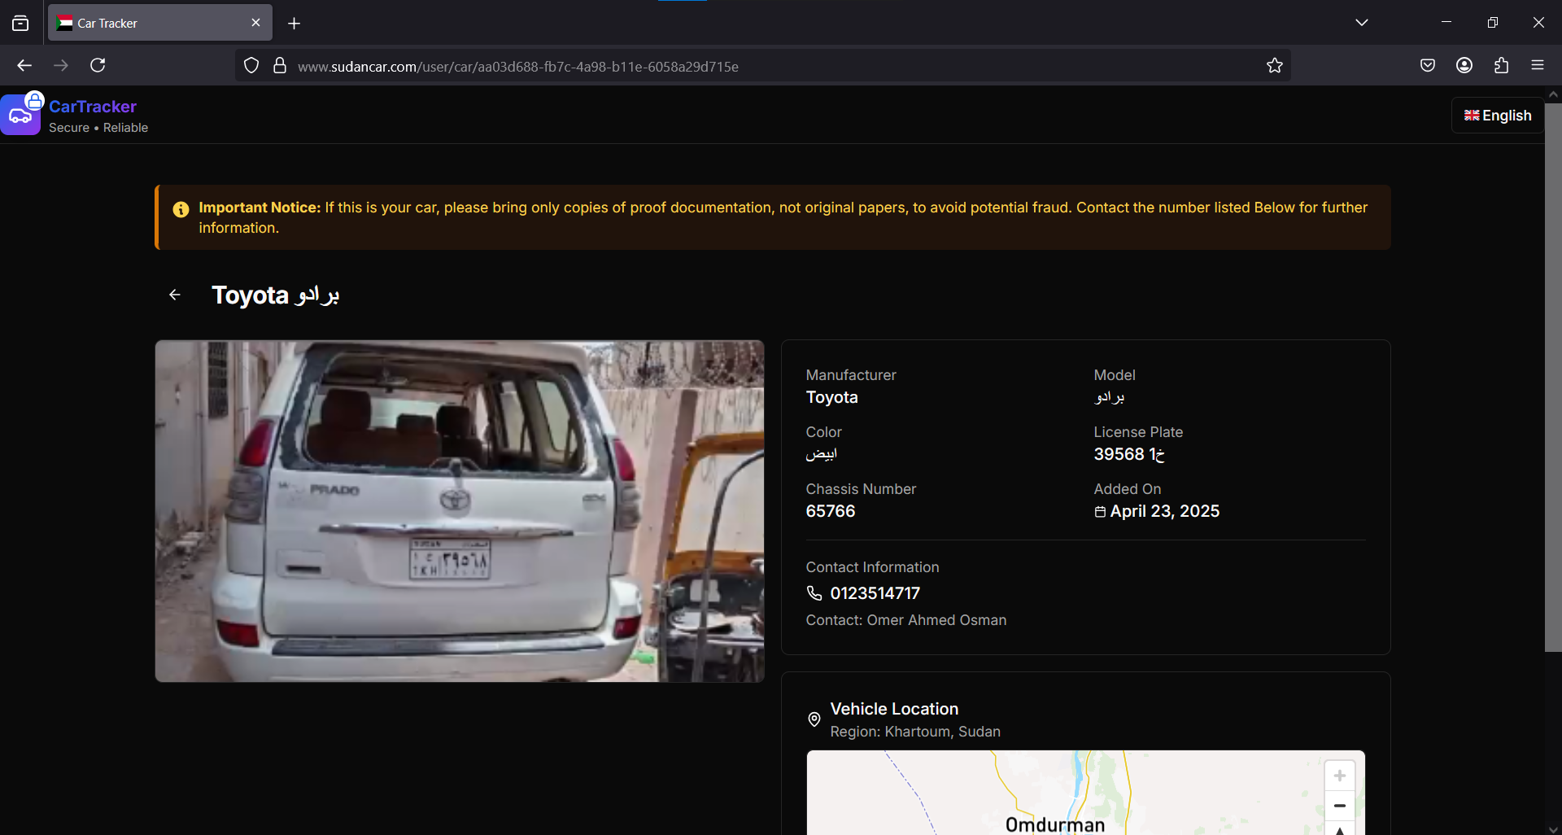Open the English language selector
The width and height of the screenshot is (1562, 835).
point(1498,115)
